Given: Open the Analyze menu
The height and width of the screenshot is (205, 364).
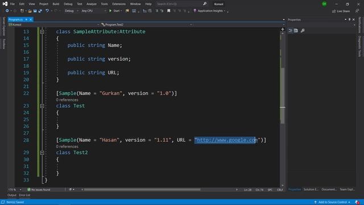Looking at the screenshot, I should (92, 4).
